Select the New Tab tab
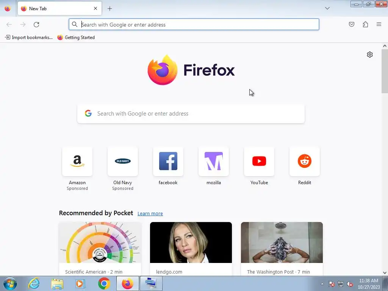The image size is (388, 291). [x=59, y=8]
